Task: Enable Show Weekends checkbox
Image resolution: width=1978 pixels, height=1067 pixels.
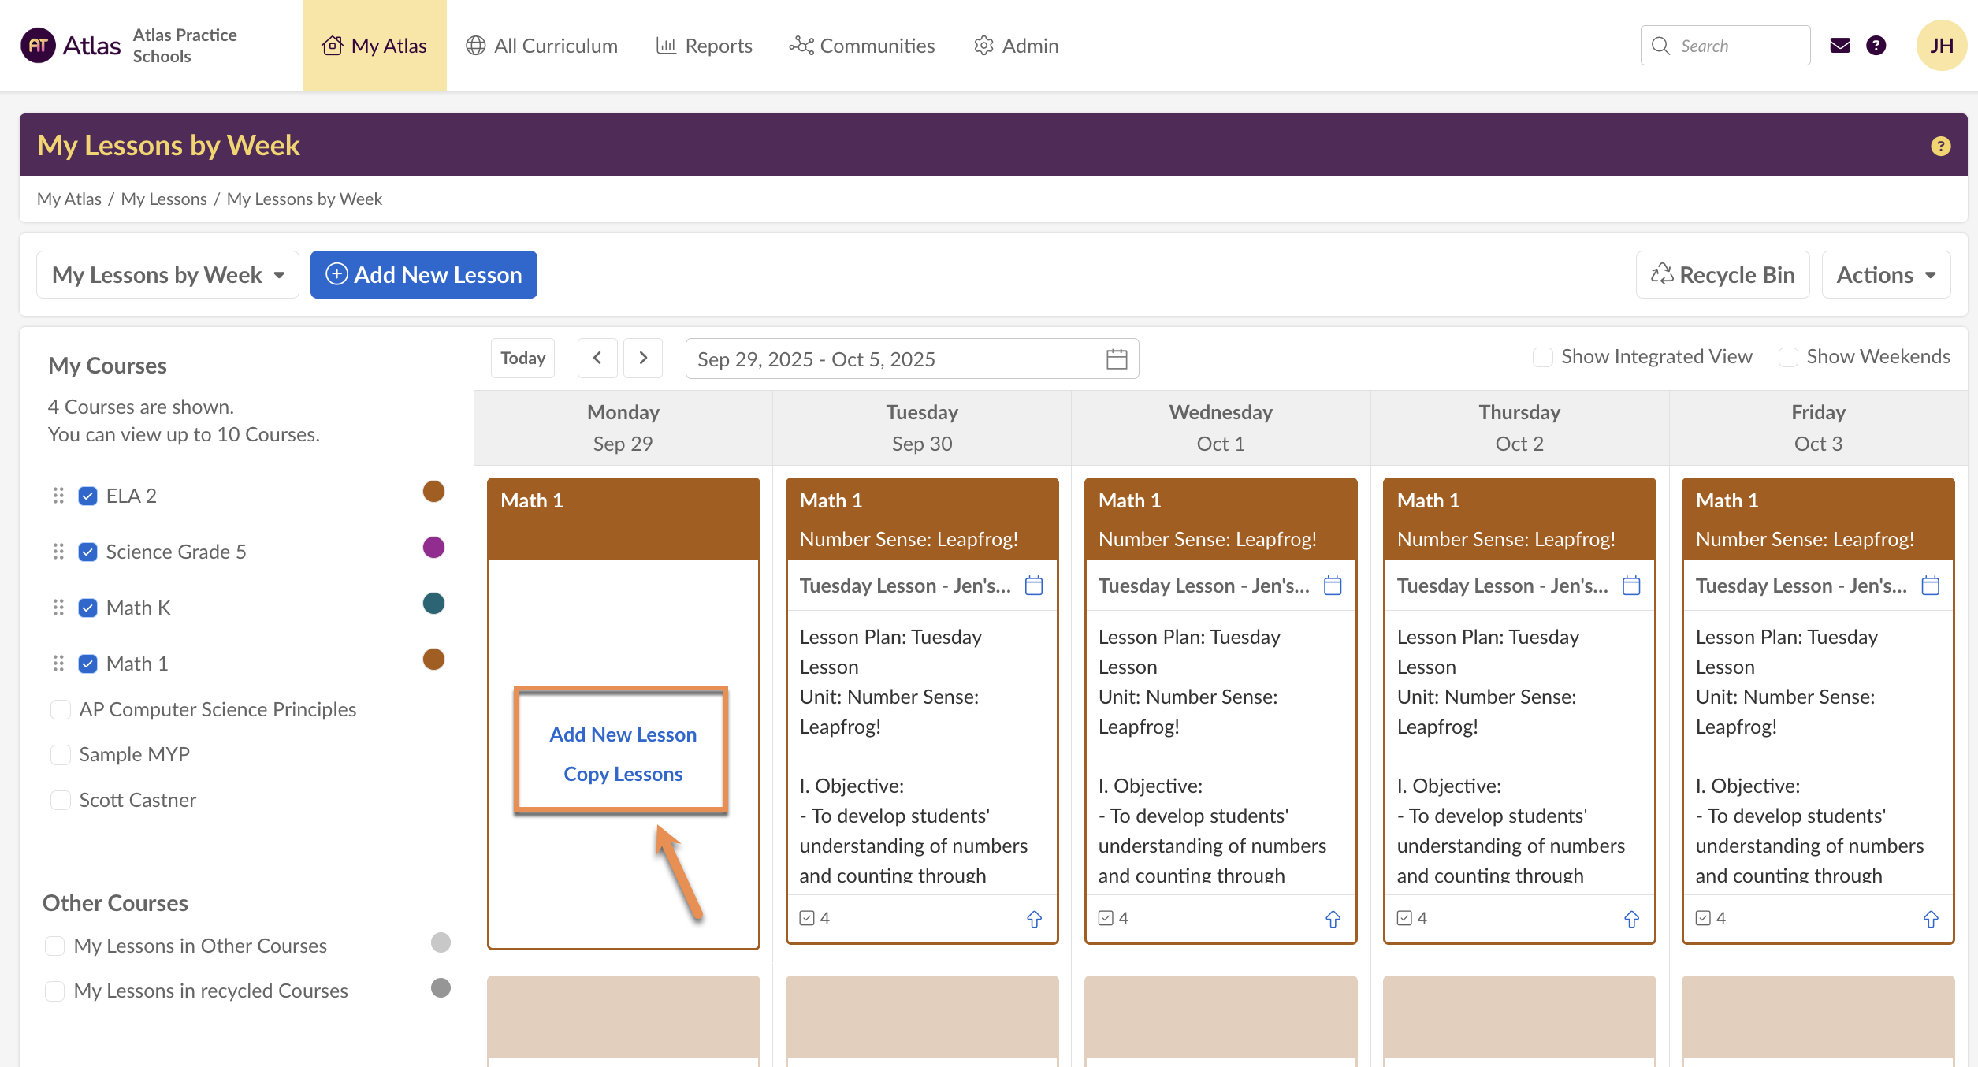Action: [x=1788, y=357]
